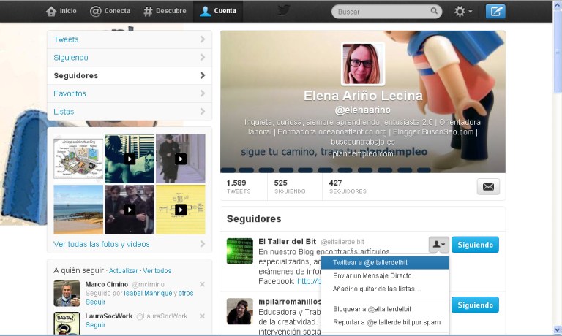Click Ver todos in A quién seguir
The image size is (562, 336).
coord(157,271)
